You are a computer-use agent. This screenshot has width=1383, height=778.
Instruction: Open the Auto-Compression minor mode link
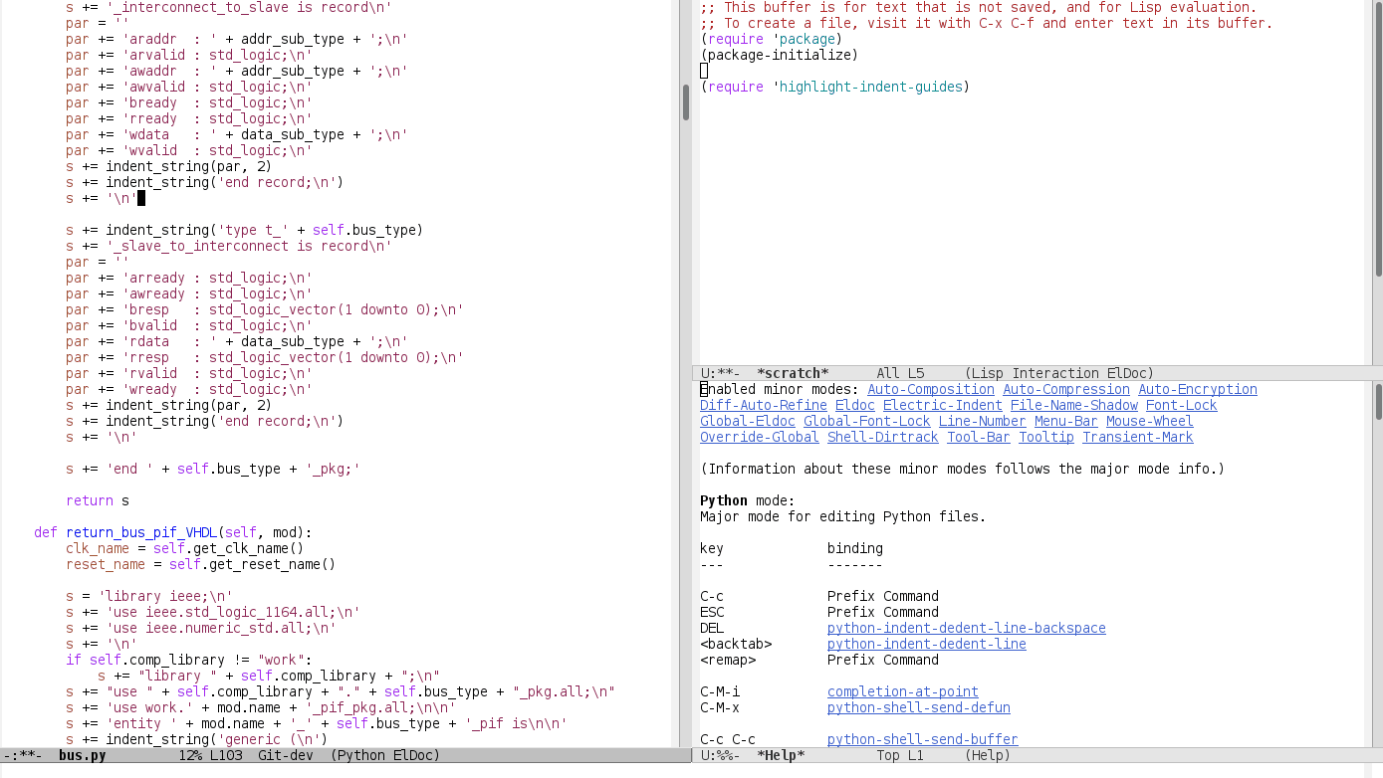(1066, 389)
